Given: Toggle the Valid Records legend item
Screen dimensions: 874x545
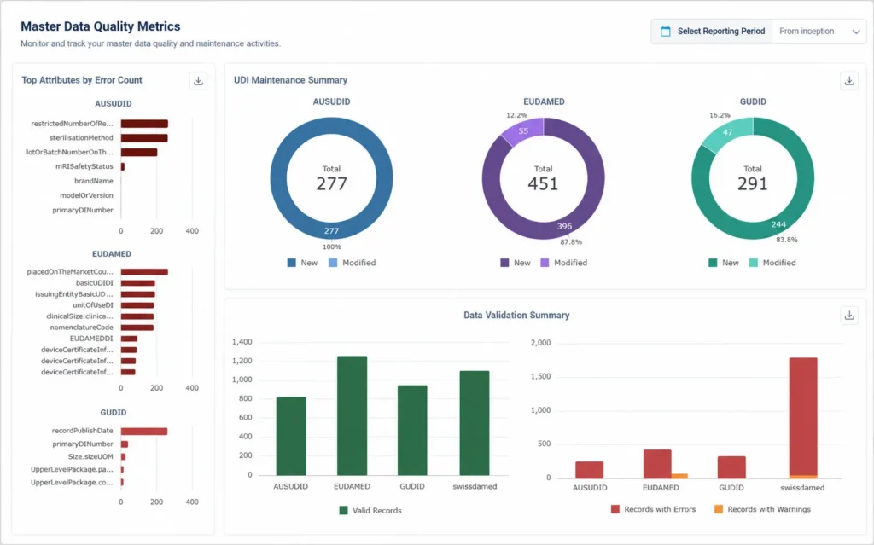Looking at the screenshot, I should click(370, 510).
